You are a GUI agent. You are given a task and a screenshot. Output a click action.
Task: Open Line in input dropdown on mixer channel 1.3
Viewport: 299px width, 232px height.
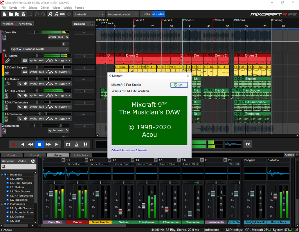click(123, 164)
